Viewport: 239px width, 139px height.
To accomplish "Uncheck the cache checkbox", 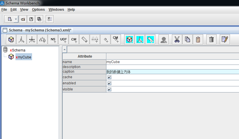I will point(109,77).
